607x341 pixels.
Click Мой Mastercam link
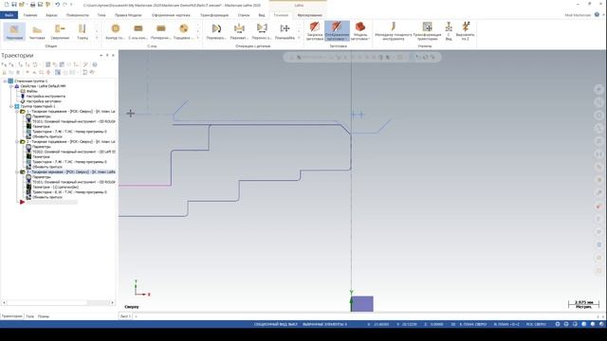pos(578,15)
